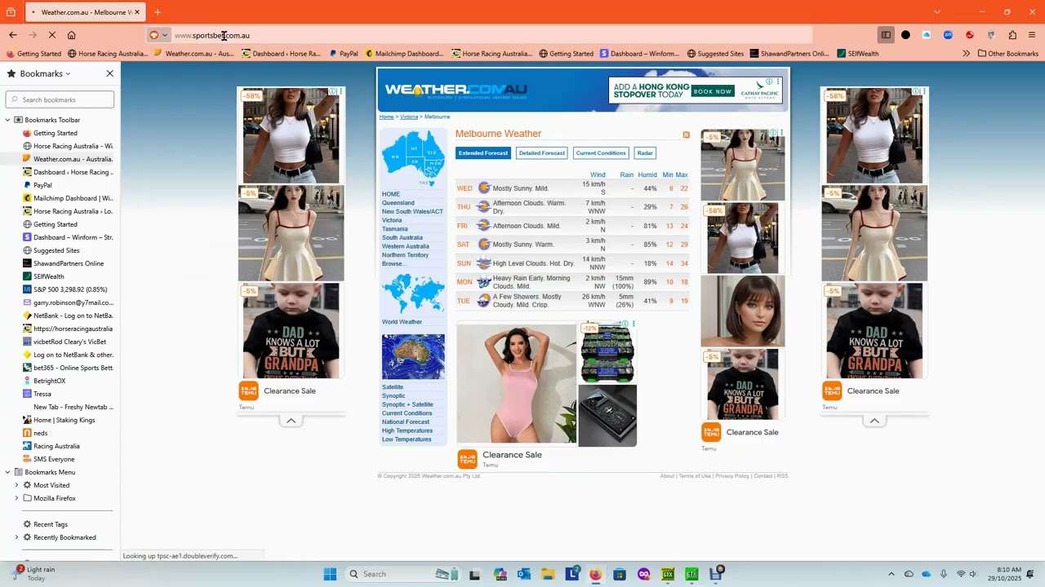Show hidden system tray icons
Image resolution: width=1045 pixels, height=587 pixels.
(892, 574)
